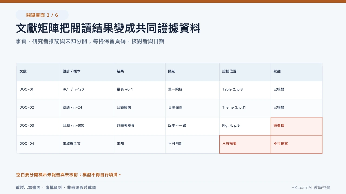Click the highlighted 不可補寫 cell
The image size is (346, 194).
coord(297,144)
